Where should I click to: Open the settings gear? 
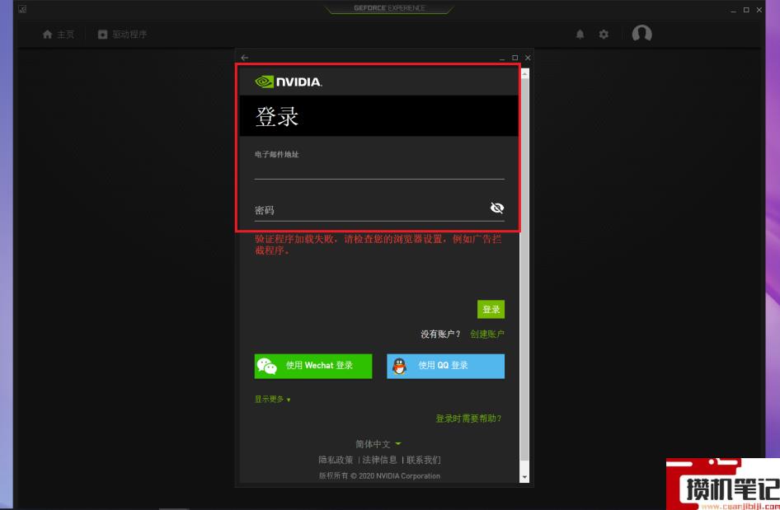click(604, 35)
